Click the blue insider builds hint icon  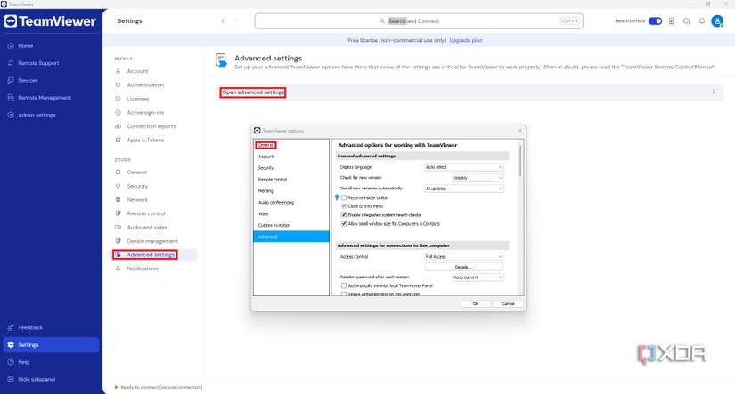337,197
